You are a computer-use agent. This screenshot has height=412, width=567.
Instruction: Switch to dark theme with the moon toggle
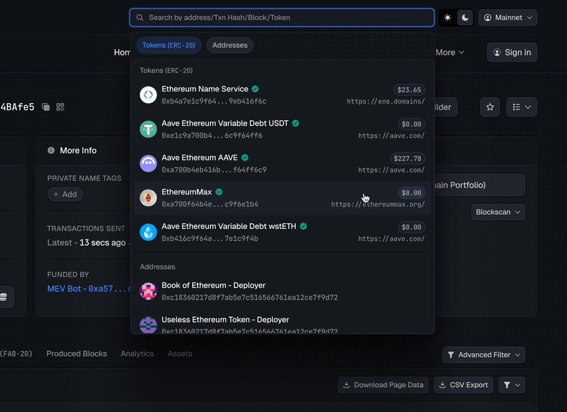(x=465, y=18)
